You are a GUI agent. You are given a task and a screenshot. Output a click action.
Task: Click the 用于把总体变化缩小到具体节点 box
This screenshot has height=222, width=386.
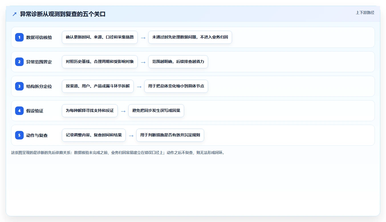pos(176,86)
